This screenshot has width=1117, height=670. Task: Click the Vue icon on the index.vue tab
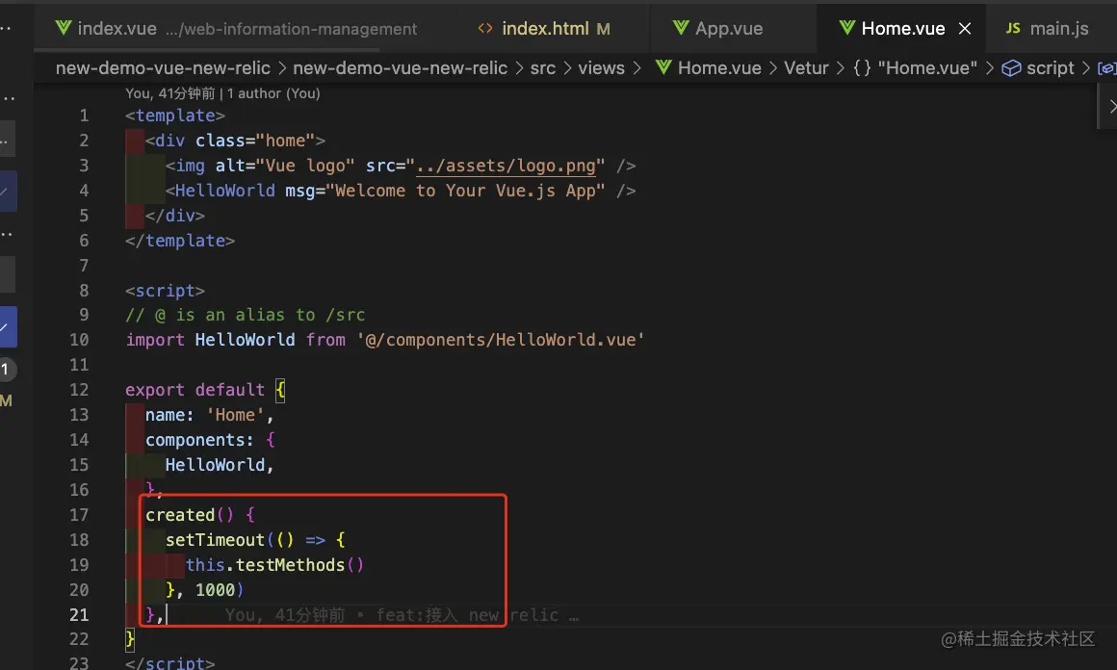(64, 28)
